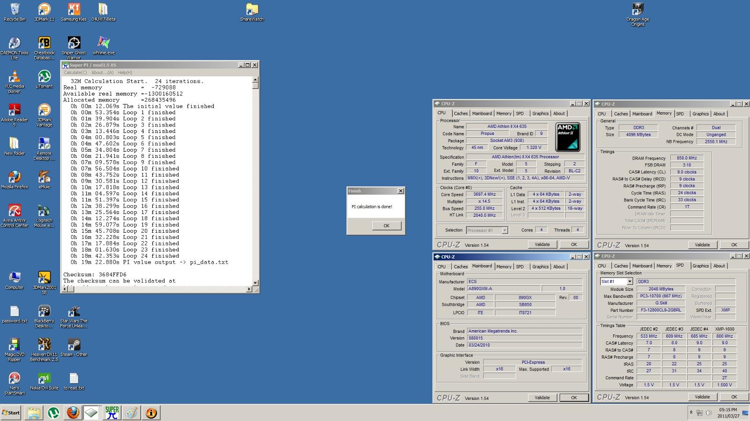Viewport: 750px width, 421px height.
Task: Select Mainboard tab in SPD CPU-Z window
Action: pos(642,266)
